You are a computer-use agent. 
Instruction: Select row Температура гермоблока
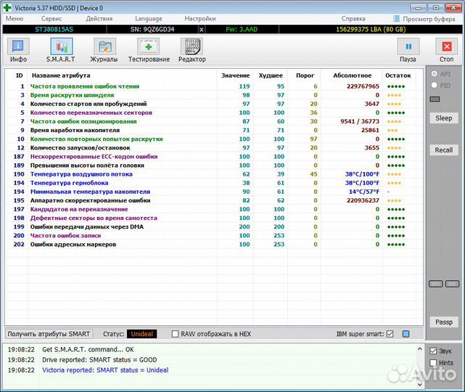pos(214,183)
